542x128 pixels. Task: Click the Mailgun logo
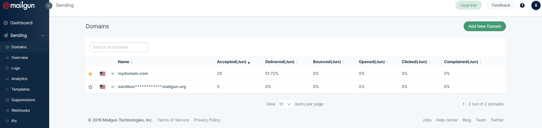(19, 5)
